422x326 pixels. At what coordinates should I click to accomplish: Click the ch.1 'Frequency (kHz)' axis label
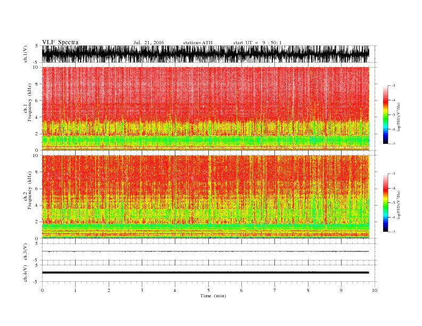pyautogui.click(x=29, y=102)
